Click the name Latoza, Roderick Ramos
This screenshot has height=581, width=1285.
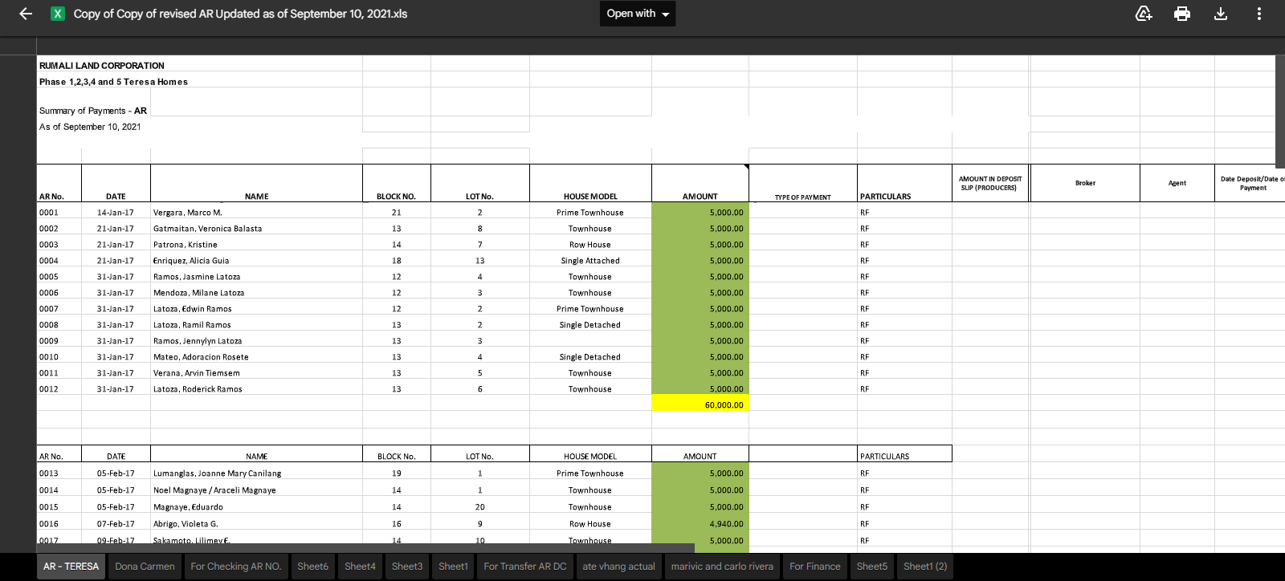[x=198, y=389]
